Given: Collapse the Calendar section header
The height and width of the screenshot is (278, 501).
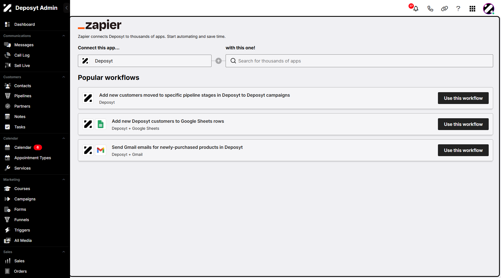Looking at the screenshot, I should point(64,138).
